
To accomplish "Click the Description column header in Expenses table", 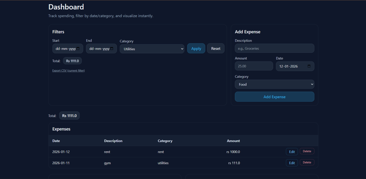I will [x=113, y=141].
